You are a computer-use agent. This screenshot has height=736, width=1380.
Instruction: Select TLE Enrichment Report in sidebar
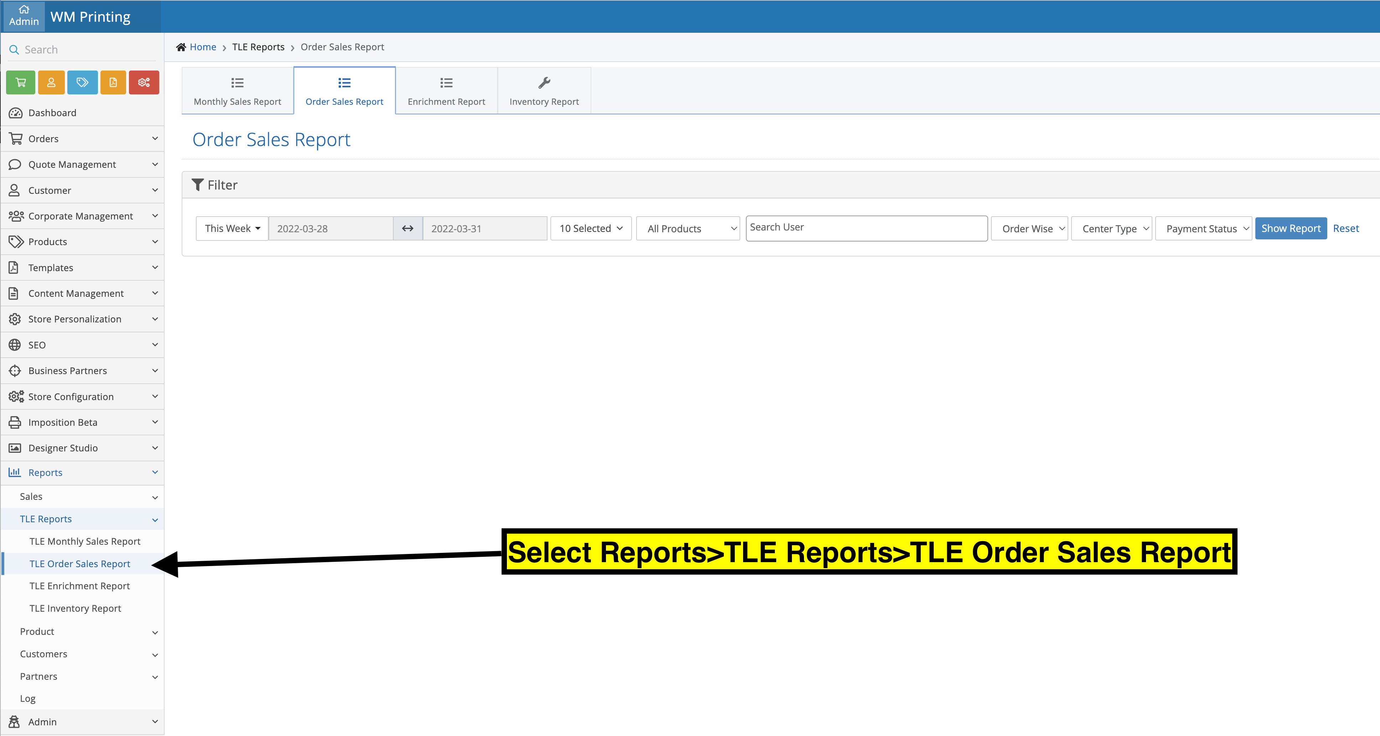(x=80, y=586)
